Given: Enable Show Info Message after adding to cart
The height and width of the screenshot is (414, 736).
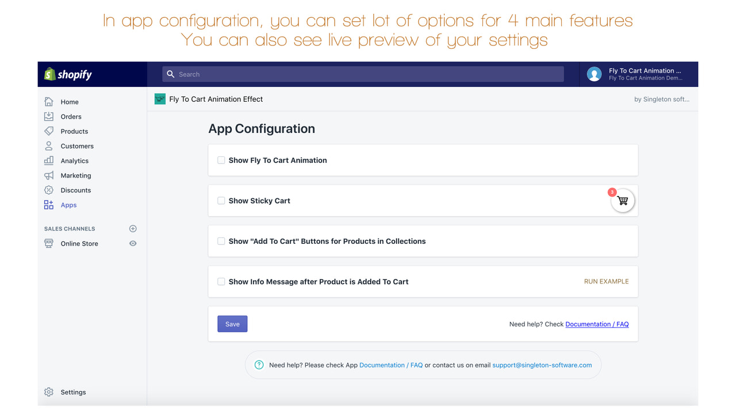Looking at the screenshot, I should tap(221, 282).
